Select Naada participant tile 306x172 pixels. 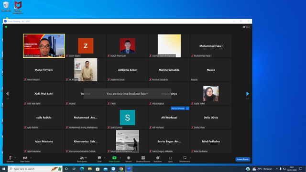coord(211,70)
